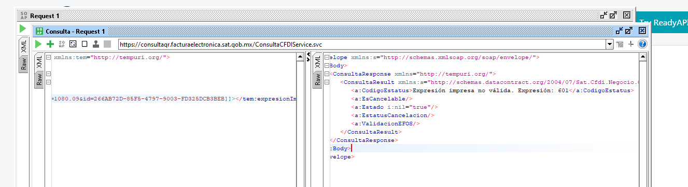Viewport: 688px width, 187px height.
Task: Run request with outer Request 1 green play button
Action: (23, 28)
